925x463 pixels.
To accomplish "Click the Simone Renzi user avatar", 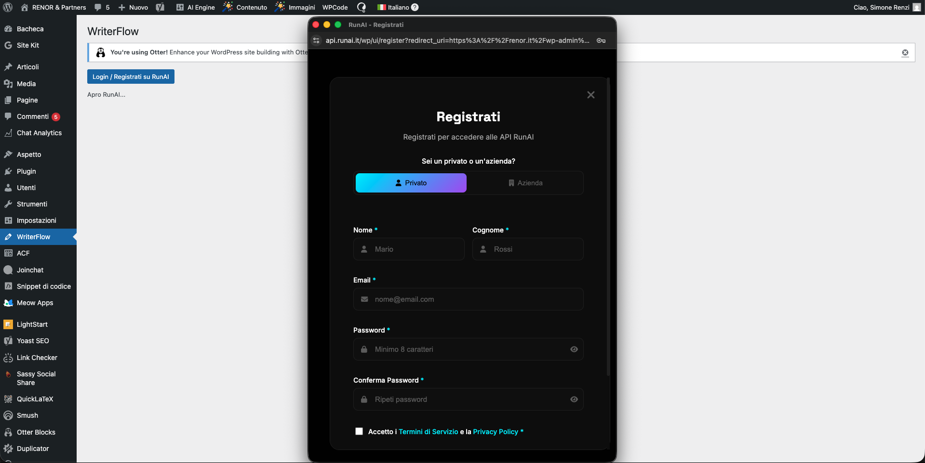I will (916, 7).
